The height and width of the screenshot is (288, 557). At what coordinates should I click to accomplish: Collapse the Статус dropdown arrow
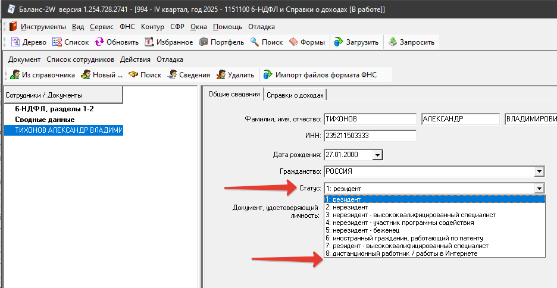point(539,188)
